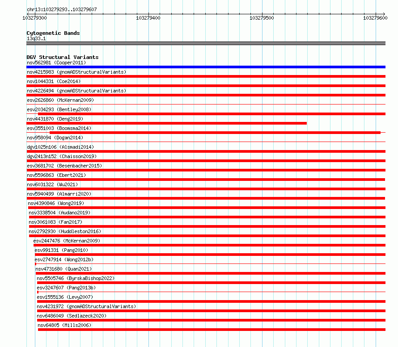Select esv2626860 (McKernan2009) variant
The width and height of the screenshot is (398, 347).
tap(60, 100)
